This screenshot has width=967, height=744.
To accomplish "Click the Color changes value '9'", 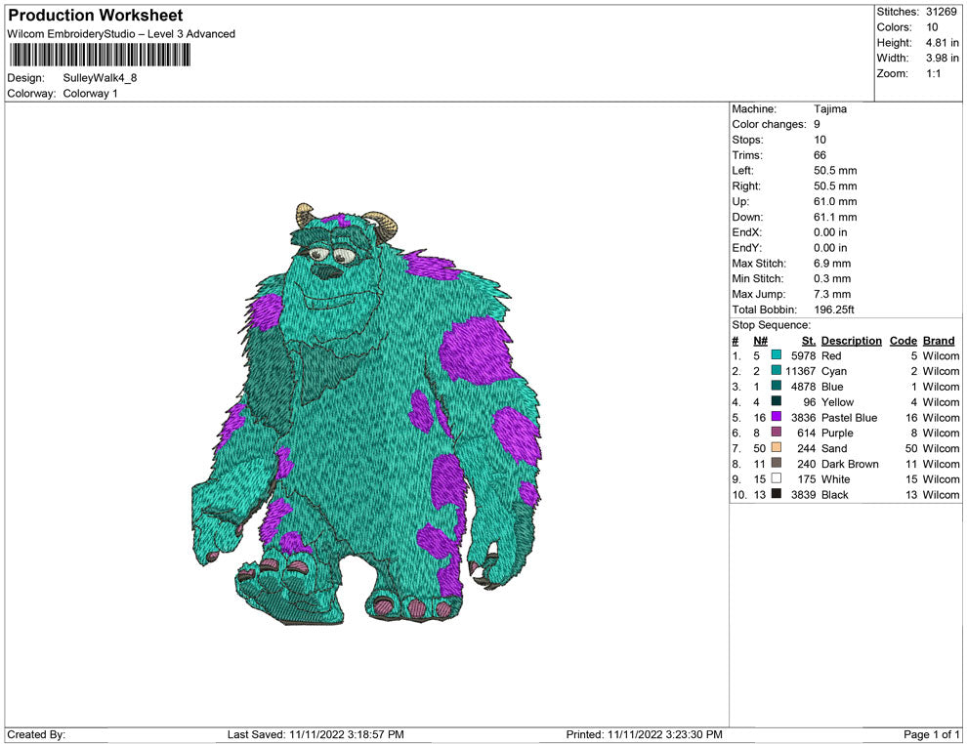I will pos(817,125).
